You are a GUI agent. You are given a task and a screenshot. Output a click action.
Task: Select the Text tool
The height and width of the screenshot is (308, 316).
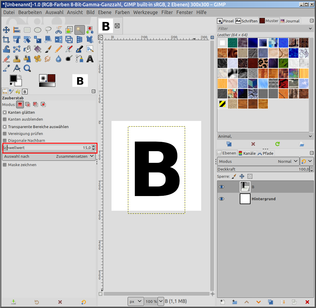point(90,59)
